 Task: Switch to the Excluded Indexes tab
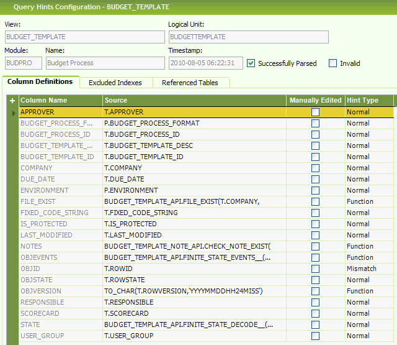click(115, 83)
